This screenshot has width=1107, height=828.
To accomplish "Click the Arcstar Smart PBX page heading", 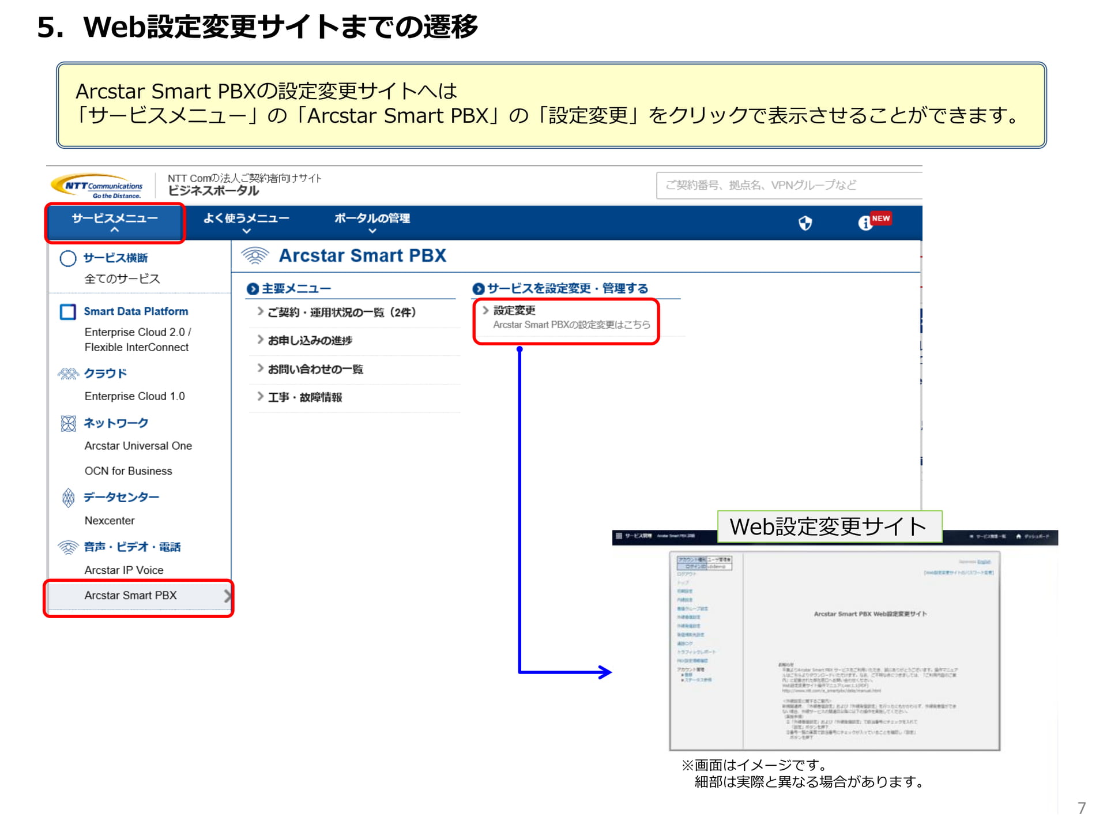I will pyautogui.click(x=363, y=255).
